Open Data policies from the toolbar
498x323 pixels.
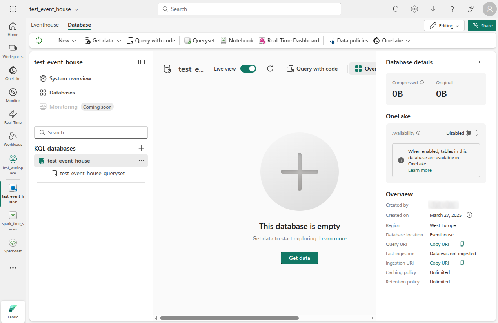[x=348, y=40]
